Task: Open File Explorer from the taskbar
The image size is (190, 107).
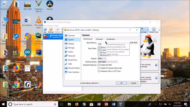Action: click(69, 104)
